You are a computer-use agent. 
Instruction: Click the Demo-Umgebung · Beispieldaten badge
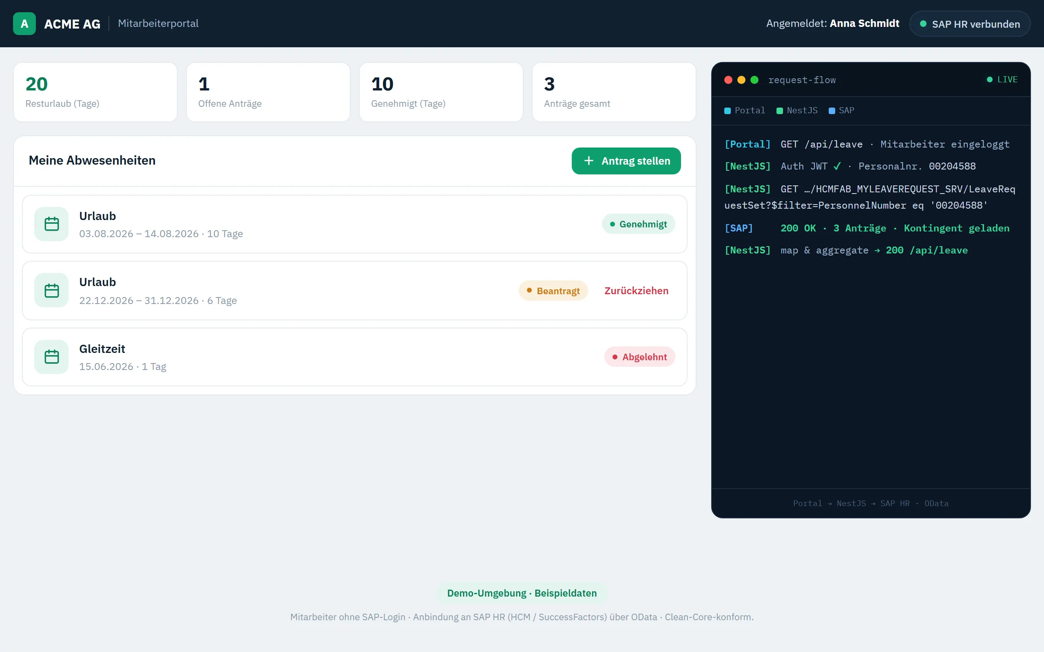pos(522,593)
